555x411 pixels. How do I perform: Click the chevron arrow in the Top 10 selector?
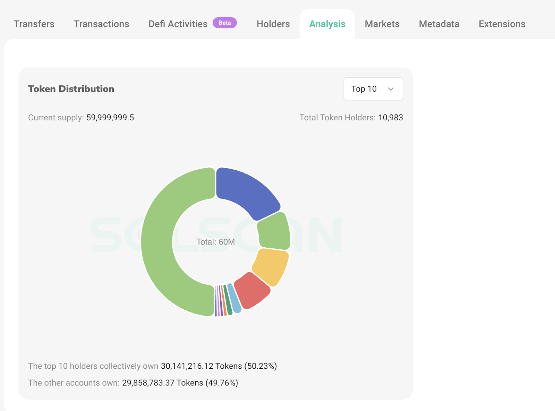click(391, 89)
